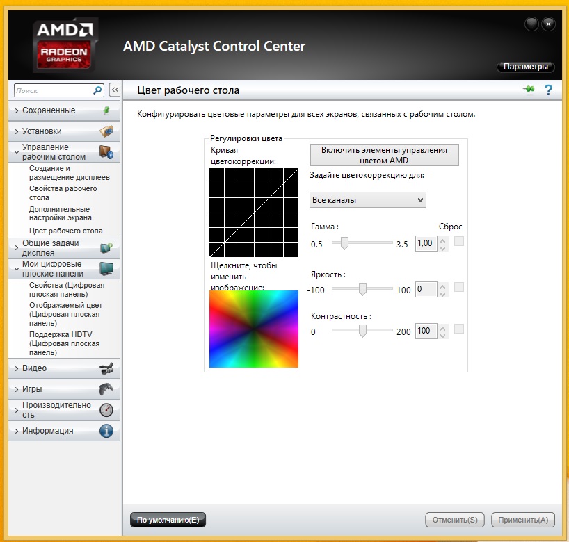Screen dimensions: 569x542
Task: Open help with question mark icon
Action: pyautogui.click(x=548, y=90)
